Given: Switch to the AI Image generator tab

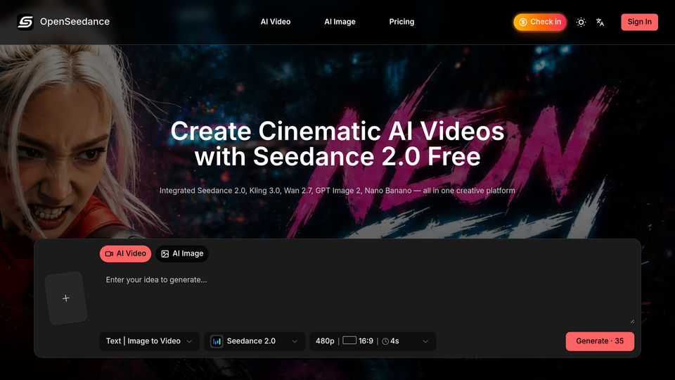Looking at the screenshot, I should 182,254.
